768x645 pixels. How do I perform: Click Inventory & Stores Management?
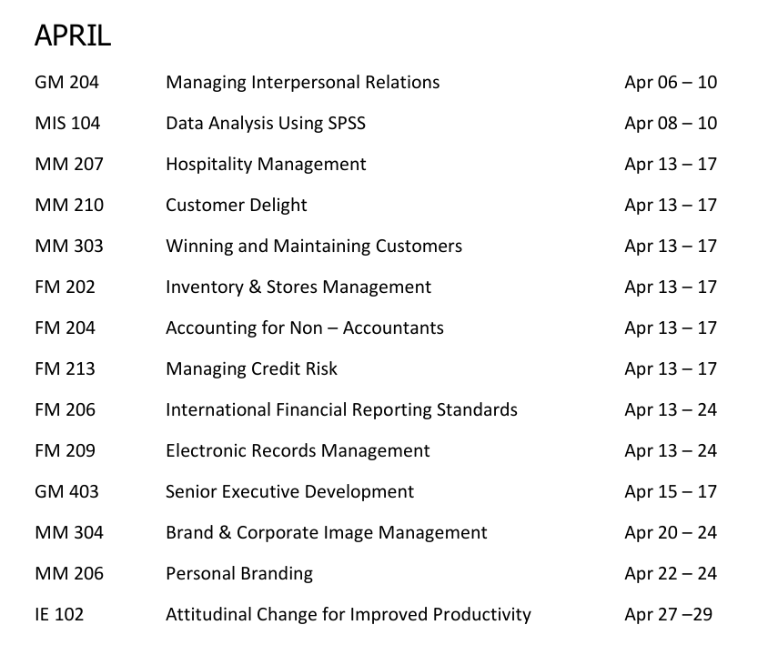click(298, 287)
